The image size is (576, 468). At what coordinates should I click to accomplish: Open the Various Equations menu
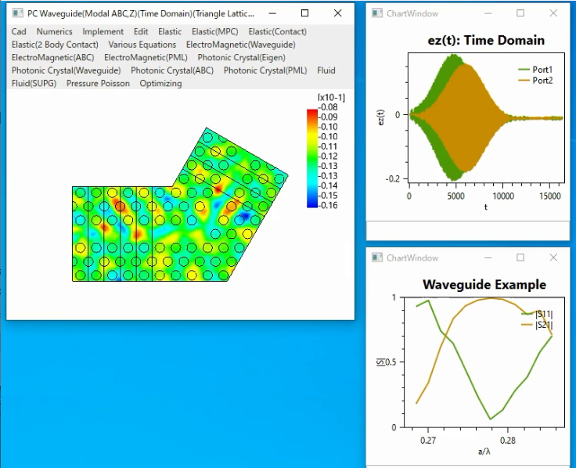pos(142,45)
